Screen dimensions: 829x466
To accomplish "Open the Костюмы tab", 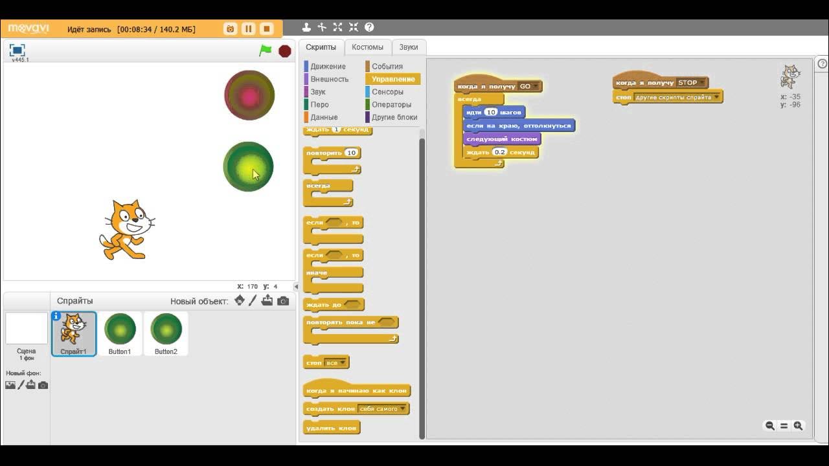I will click(368, 47).
